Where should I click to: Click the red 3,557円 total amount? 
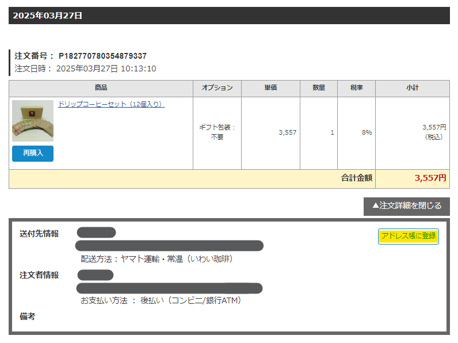[430, 178]
